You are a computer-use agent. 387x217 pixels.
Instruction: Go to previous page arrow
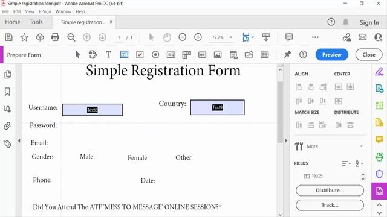pyautogui.click(x=86, y=37)
